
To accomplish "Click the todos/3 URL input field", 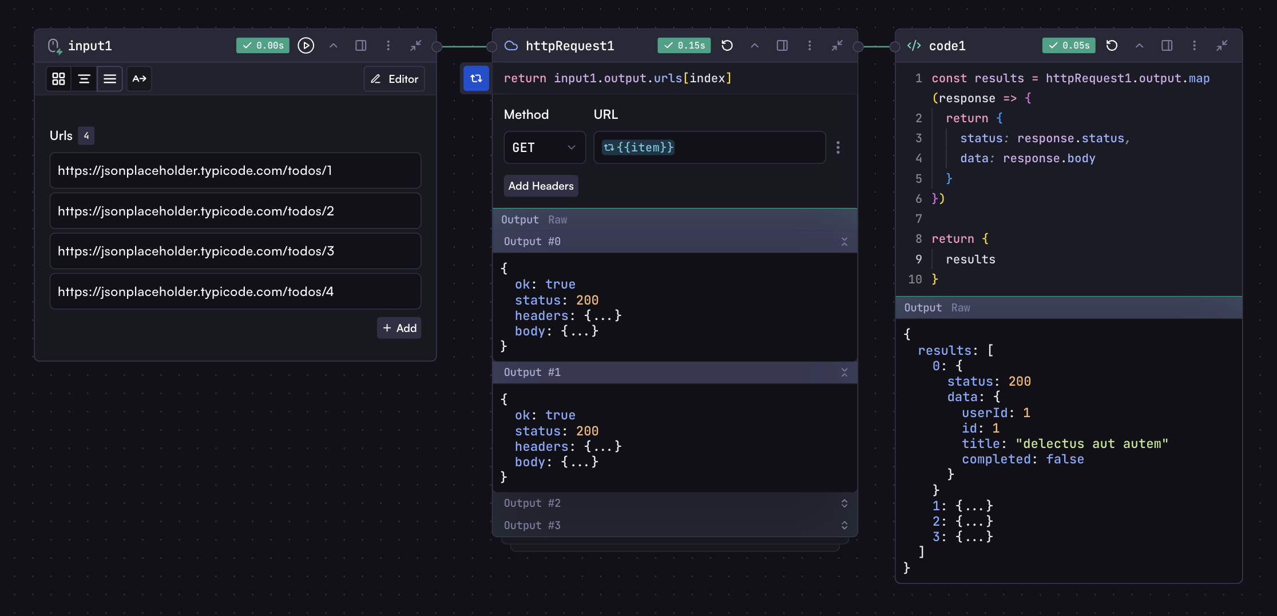I will (235, 251).
